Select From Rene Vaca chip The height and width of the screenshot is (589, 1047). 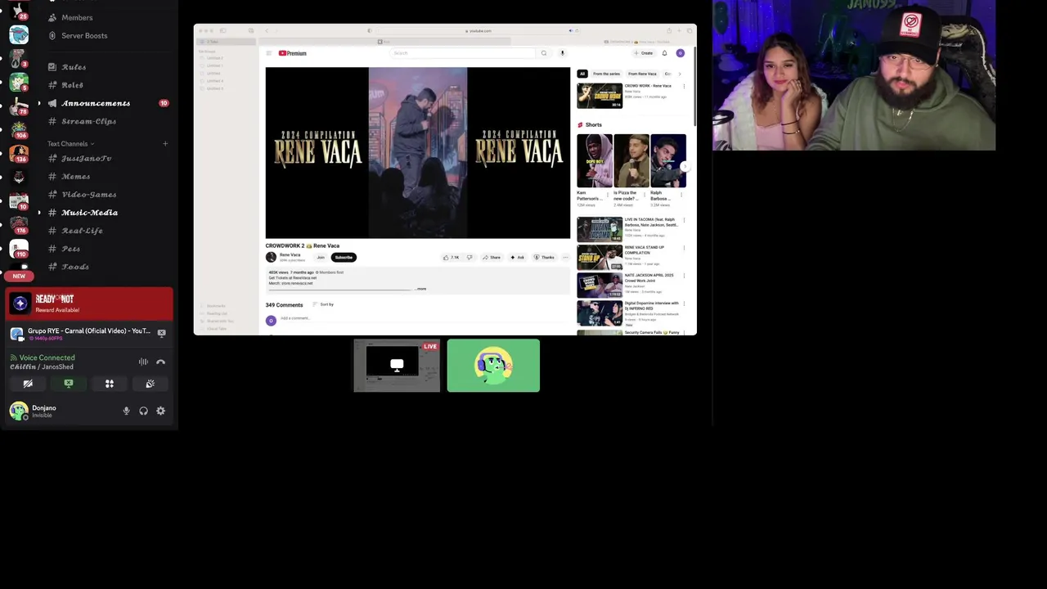click(642, 74)
